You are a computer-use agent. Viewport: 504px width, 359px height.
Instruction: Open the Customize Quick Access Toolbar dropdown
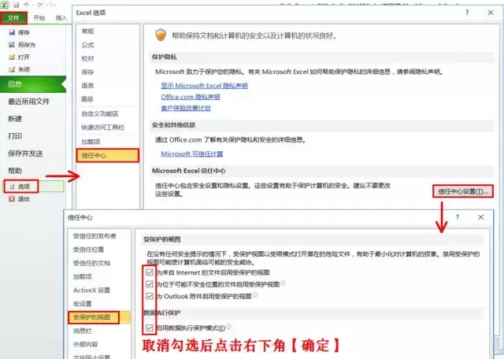click(x=54, y=6)
